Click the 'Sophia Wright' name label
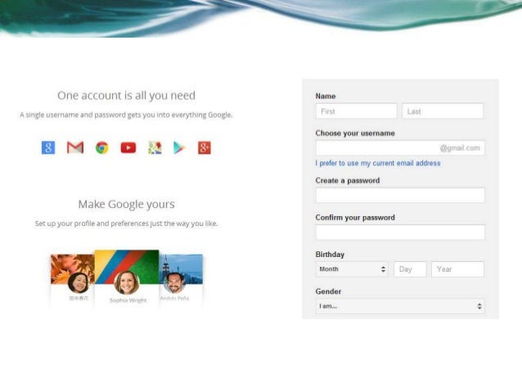 [128, 300]
